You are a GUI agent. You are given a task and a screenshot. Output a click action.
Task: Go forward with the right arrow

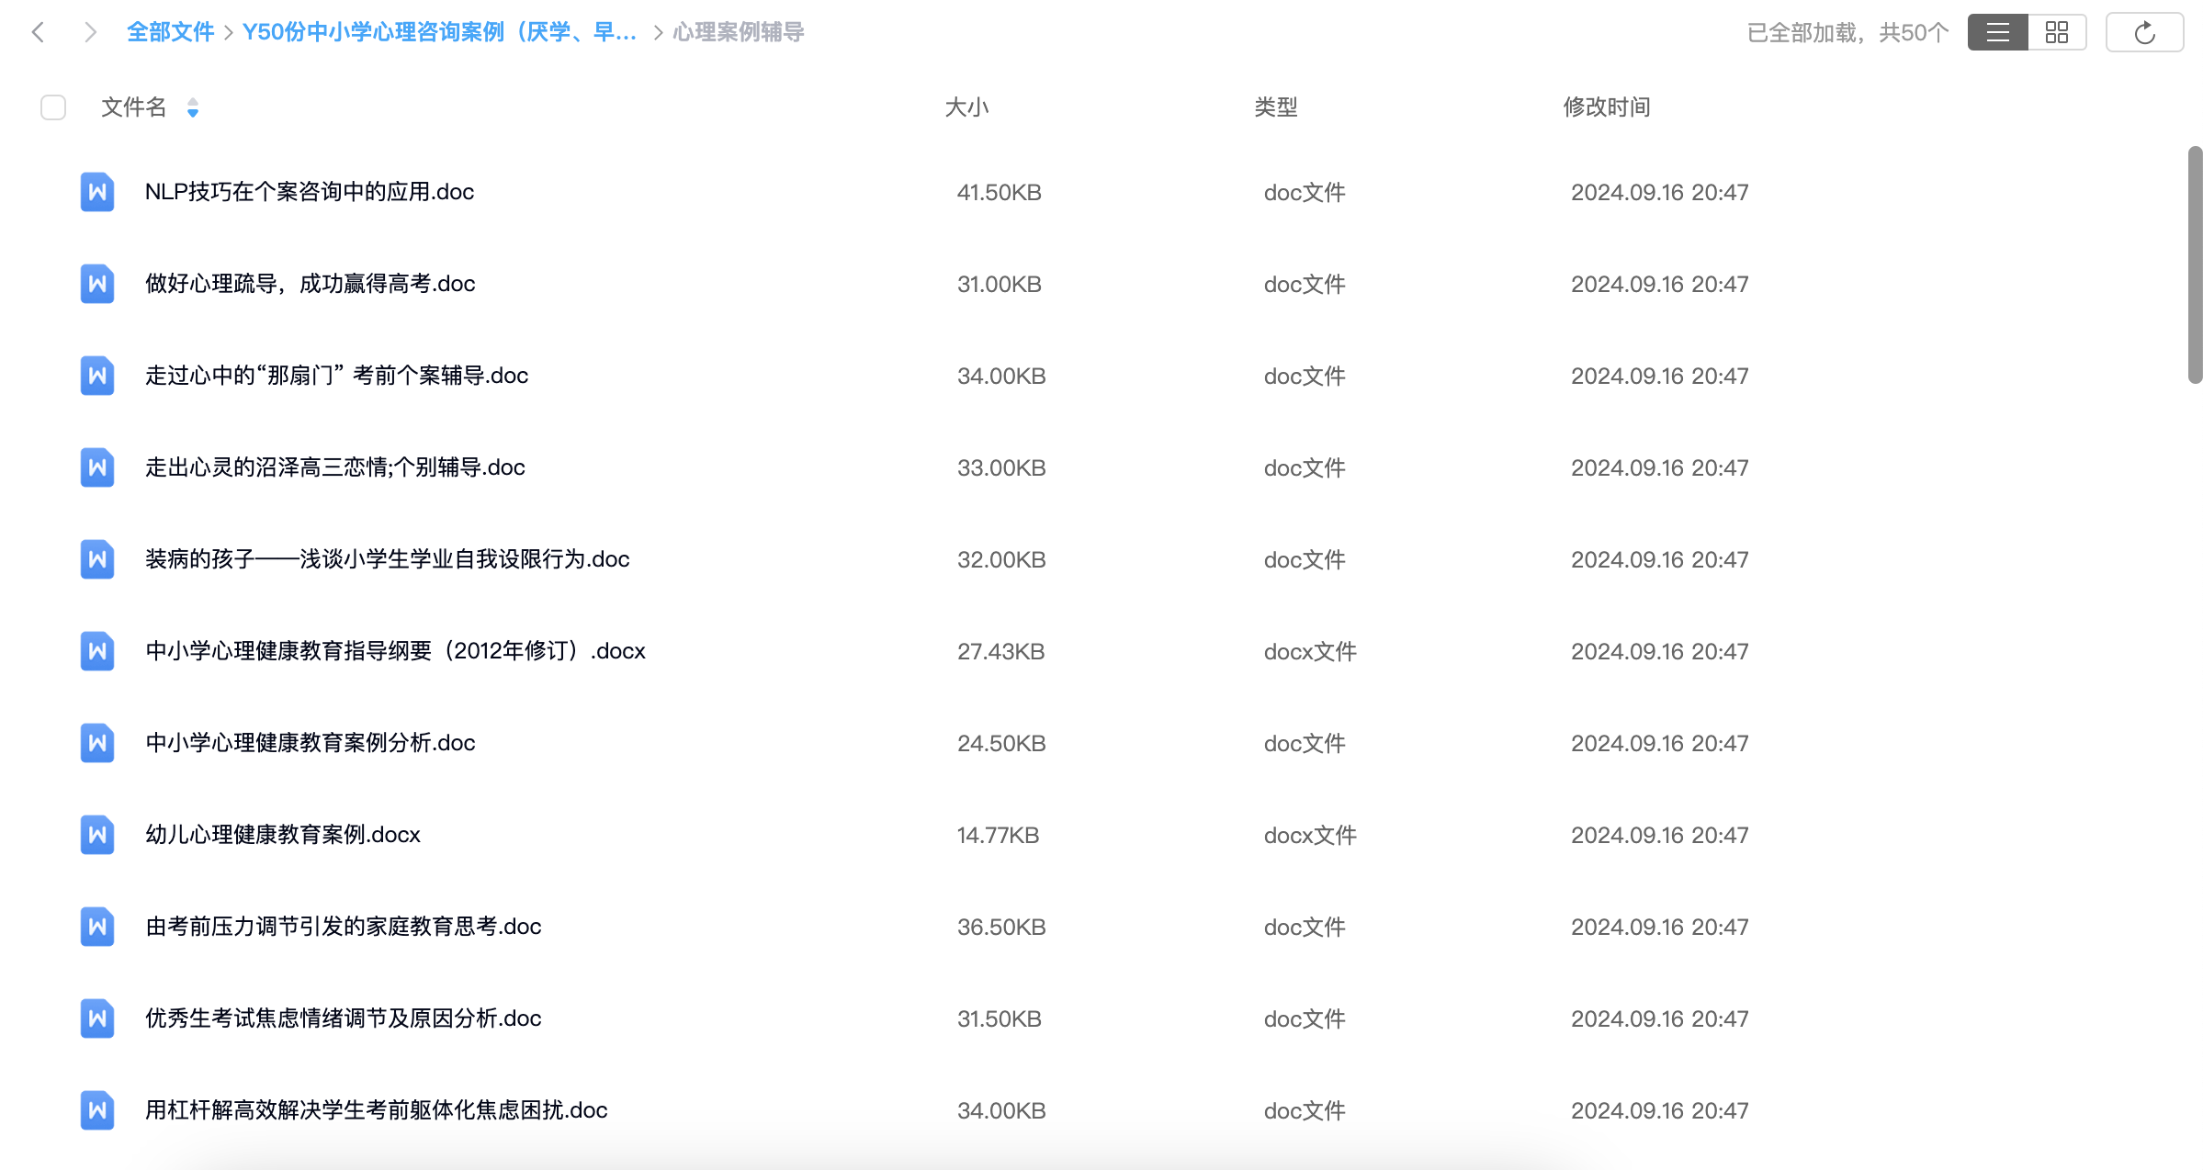(89, 32)
